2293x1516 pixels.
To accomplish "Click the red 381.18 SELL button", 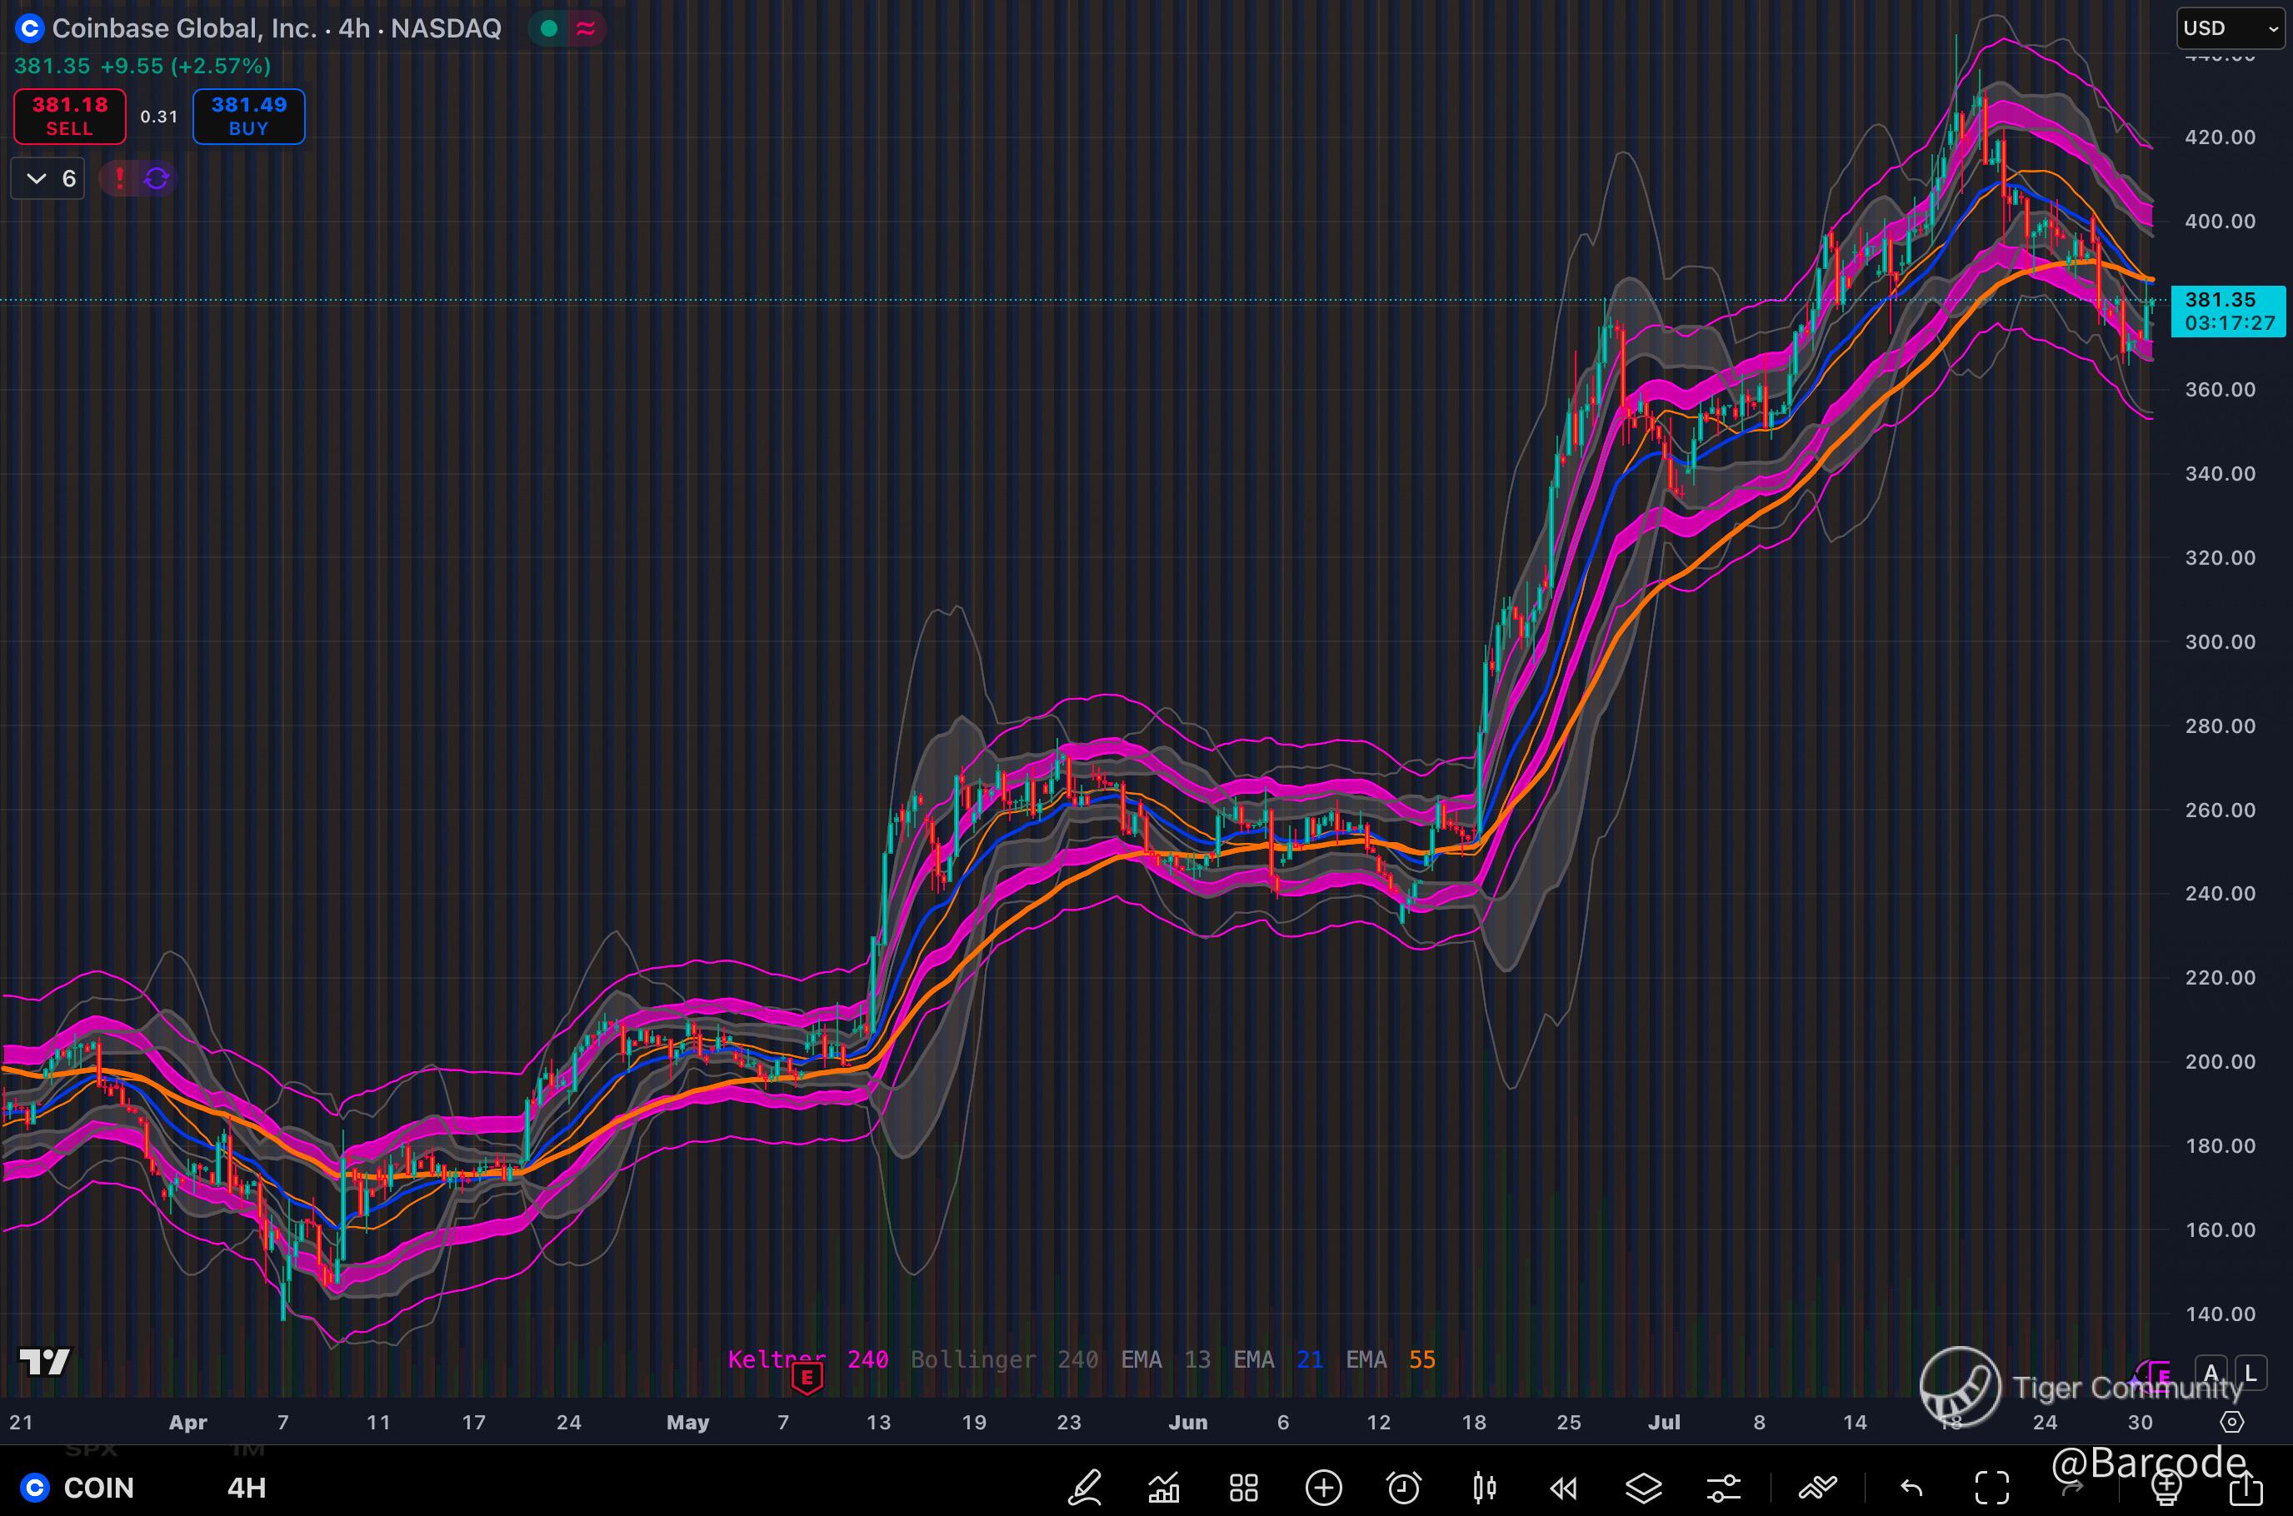I will pos(70,116).
